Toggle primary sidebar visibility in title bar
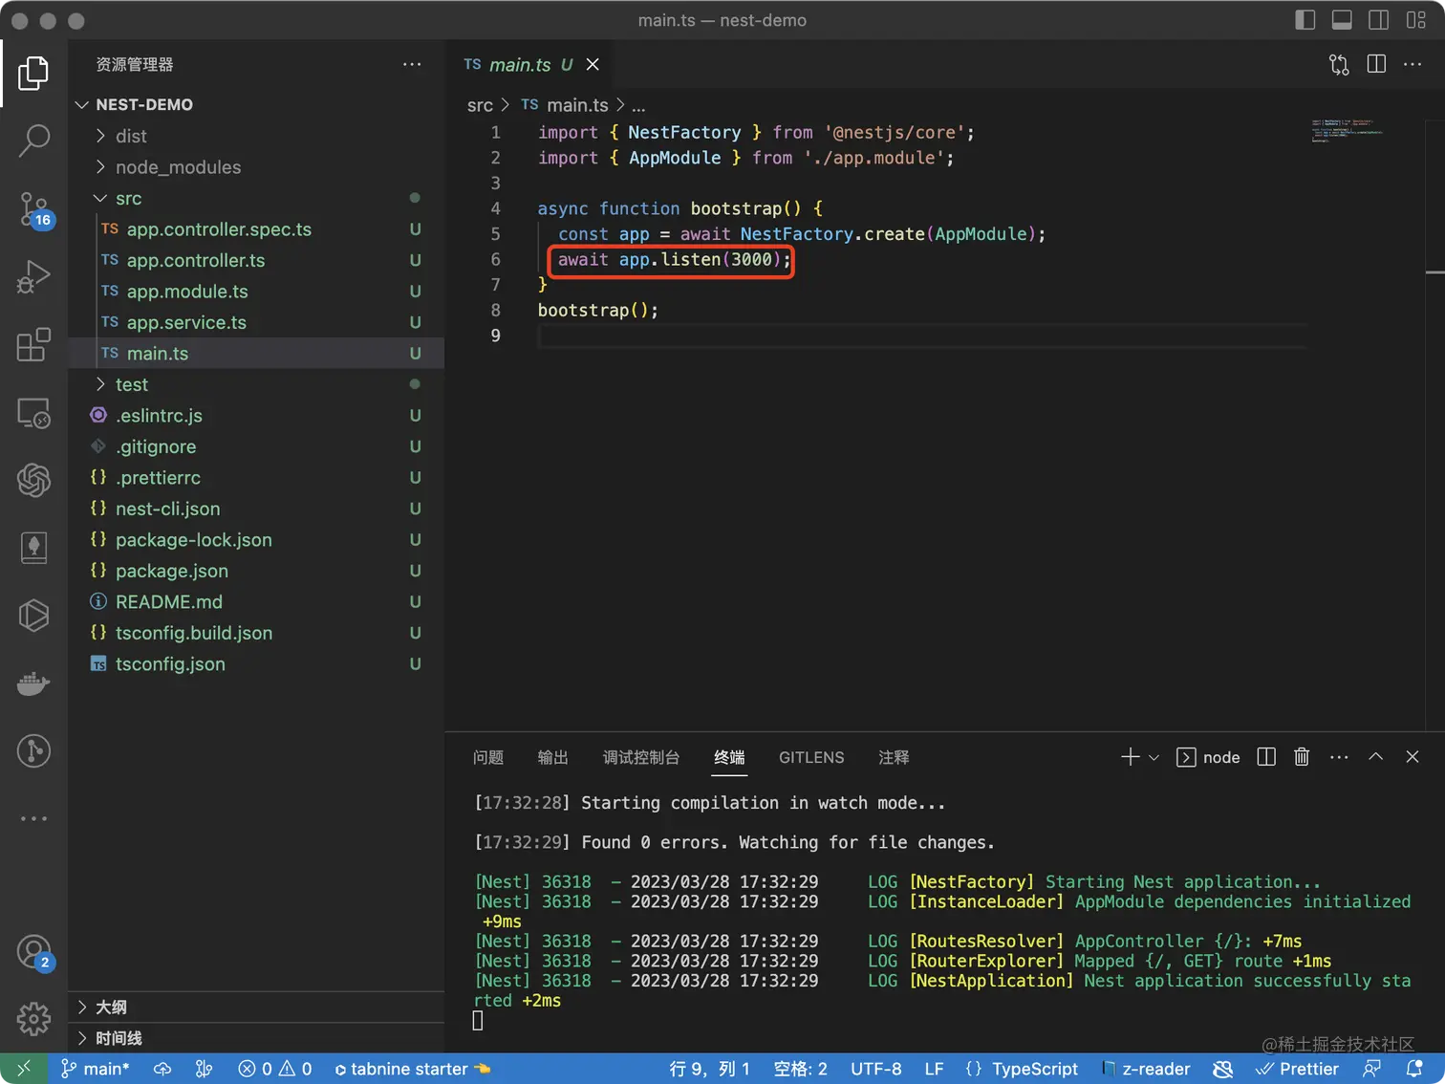The height and width of the screenshot is (1084, 1445). [1305, 20]
